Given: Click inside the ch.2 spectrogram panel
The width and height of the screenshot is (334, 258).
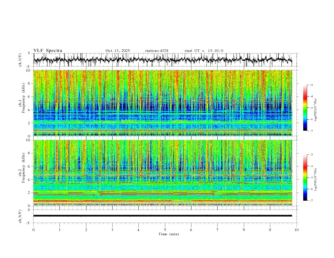Looking at the screenshot, I should point(162,173).
